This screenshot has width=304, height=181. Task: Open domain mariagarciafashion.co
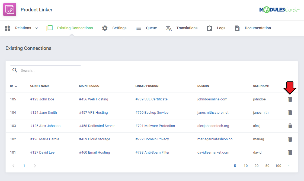click(x=215, y=139)
